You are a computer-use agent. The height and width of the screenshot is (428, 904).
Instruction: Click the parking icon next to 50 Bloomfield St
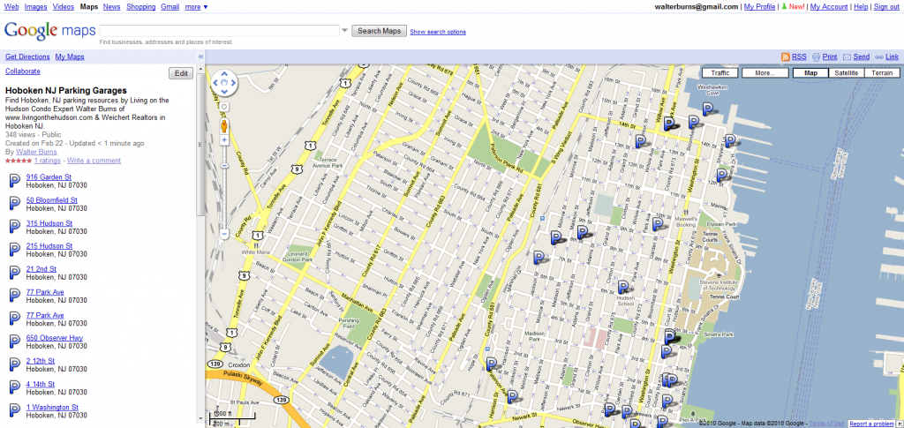[x=14, y=204]
